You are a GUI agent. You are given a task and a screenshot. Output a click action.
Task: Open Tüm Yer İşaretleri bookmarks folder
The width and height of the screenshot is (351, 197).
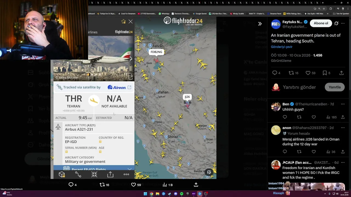[341, 13]
